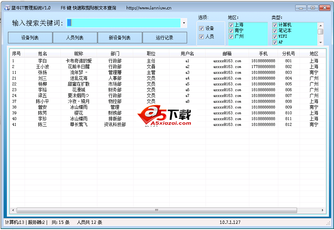
Task: Select the row for 王小波
Action: coord(168,67)
